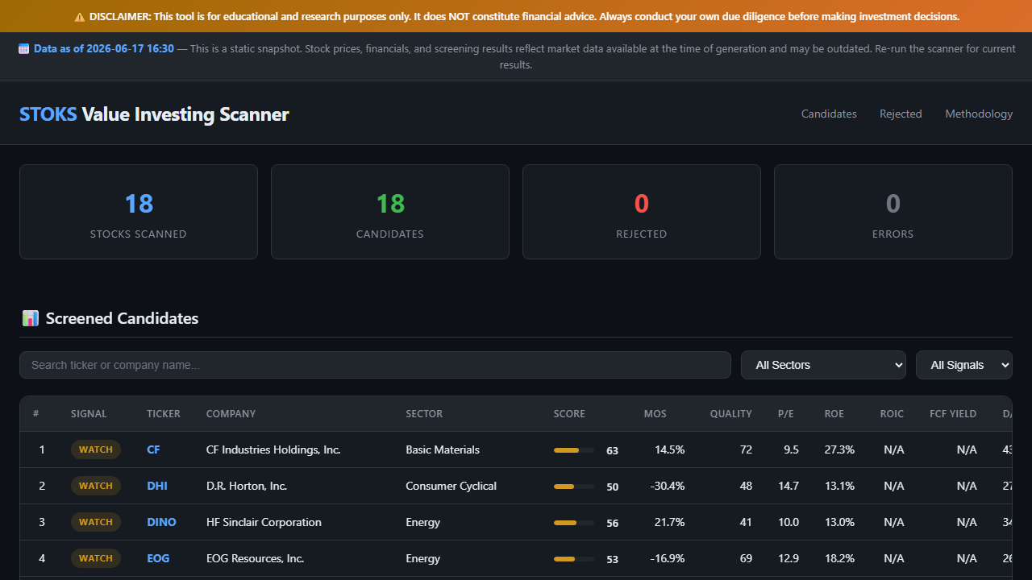The image size is (1032, 580).
Task: Click the Stocks Scanned stat card
Action: [x=139, y=212]
